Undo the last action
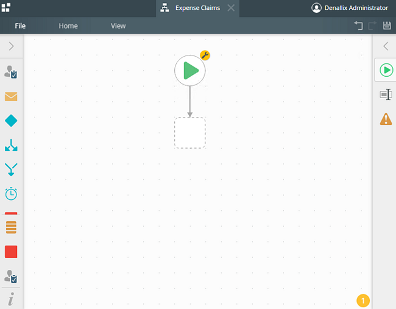The width and height of the screenshot is (396, 309). pos(358,26)
